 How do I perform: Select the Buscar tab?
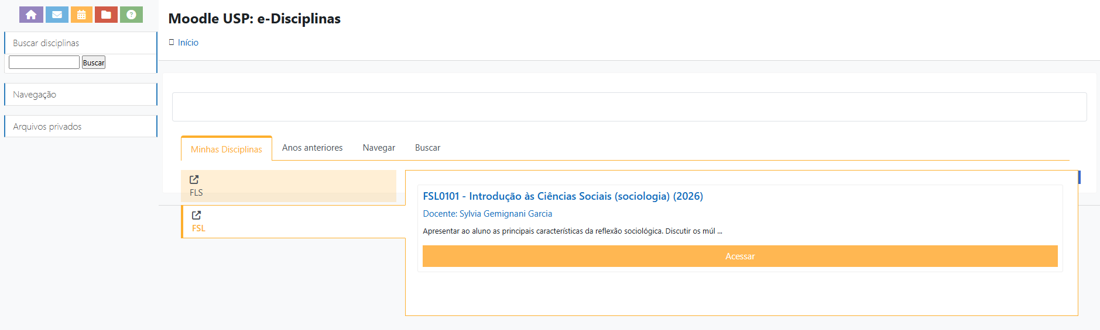tap(427, 148)
